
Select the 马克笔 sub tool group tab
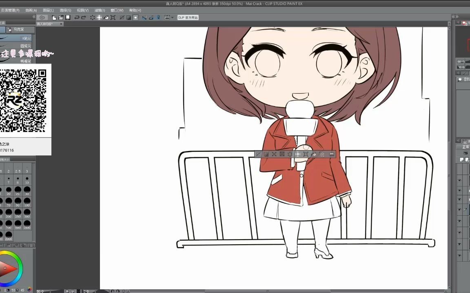point(20,29)
